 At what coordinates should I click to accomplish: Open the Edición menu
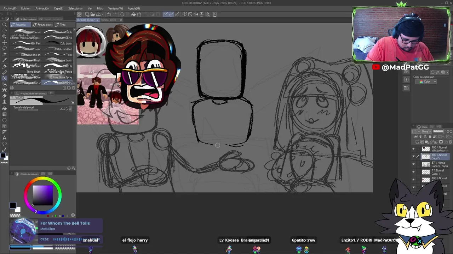pos(25,8)
